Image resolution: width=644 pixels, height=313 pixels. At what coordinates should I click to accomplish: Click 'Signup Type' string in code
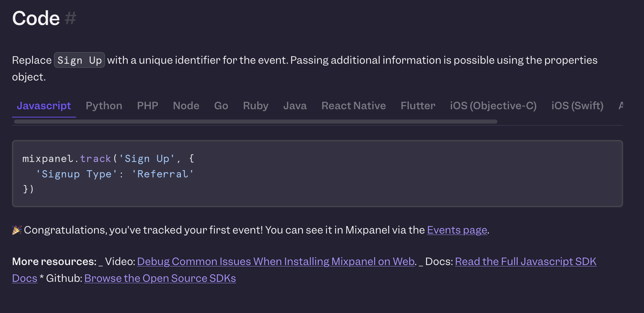77,174
